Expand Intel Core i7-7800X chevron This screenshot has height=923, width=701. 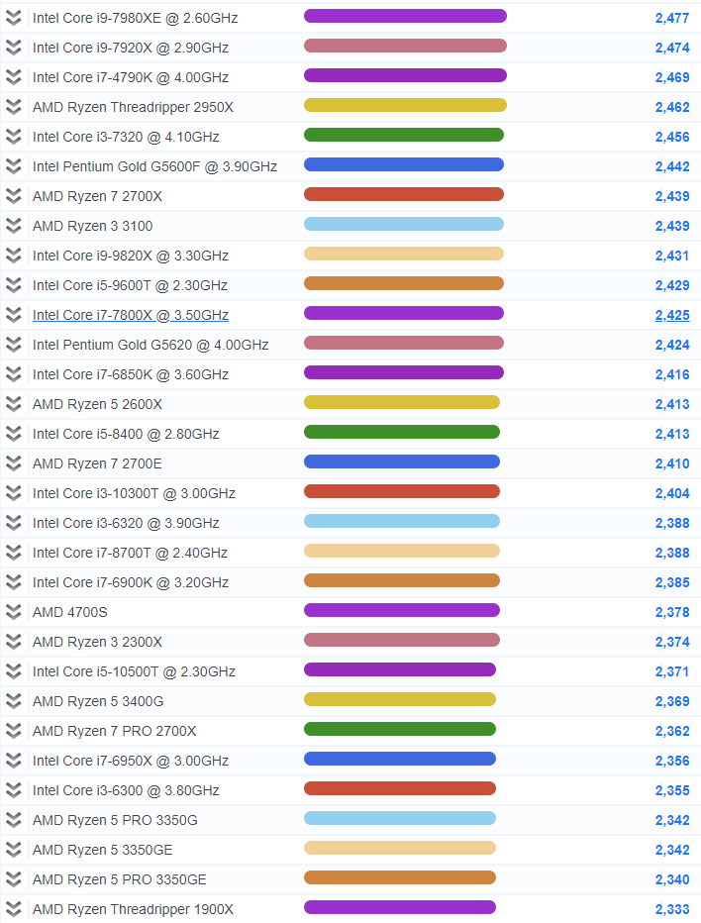(14, 316)
